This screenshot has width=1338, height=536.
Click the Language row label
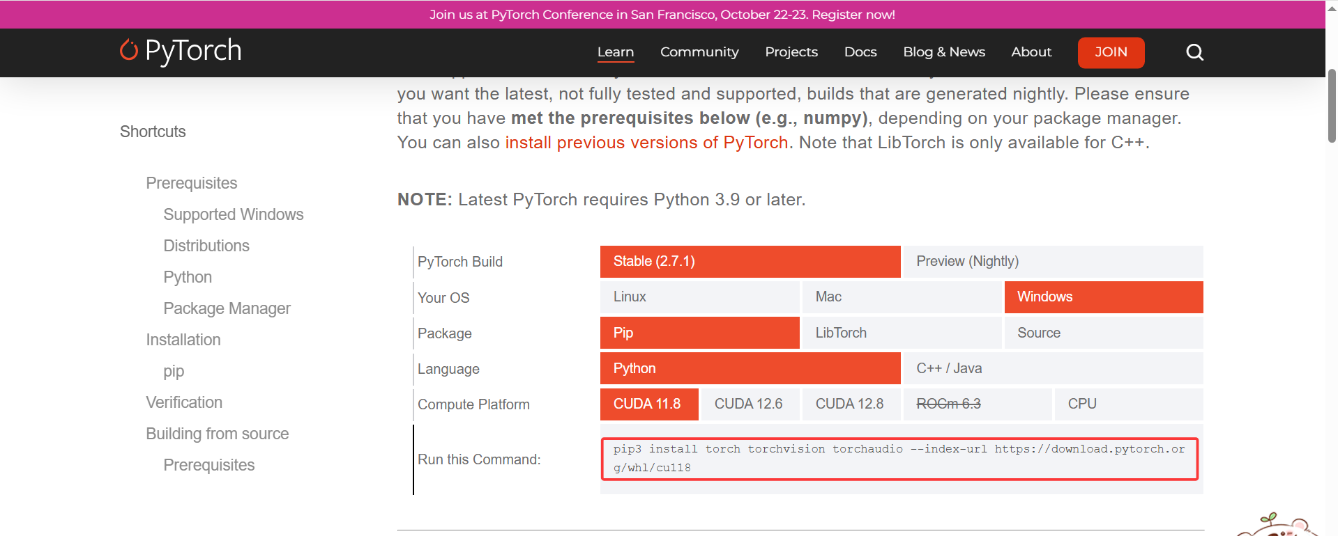(x=448, y=369)
